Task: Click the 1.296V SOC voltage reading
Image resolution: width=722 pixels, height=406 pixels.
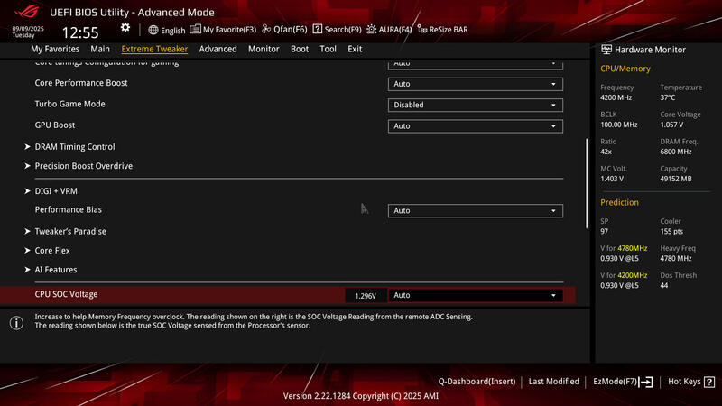Action: pyautogui.click(x=366, y=296)
